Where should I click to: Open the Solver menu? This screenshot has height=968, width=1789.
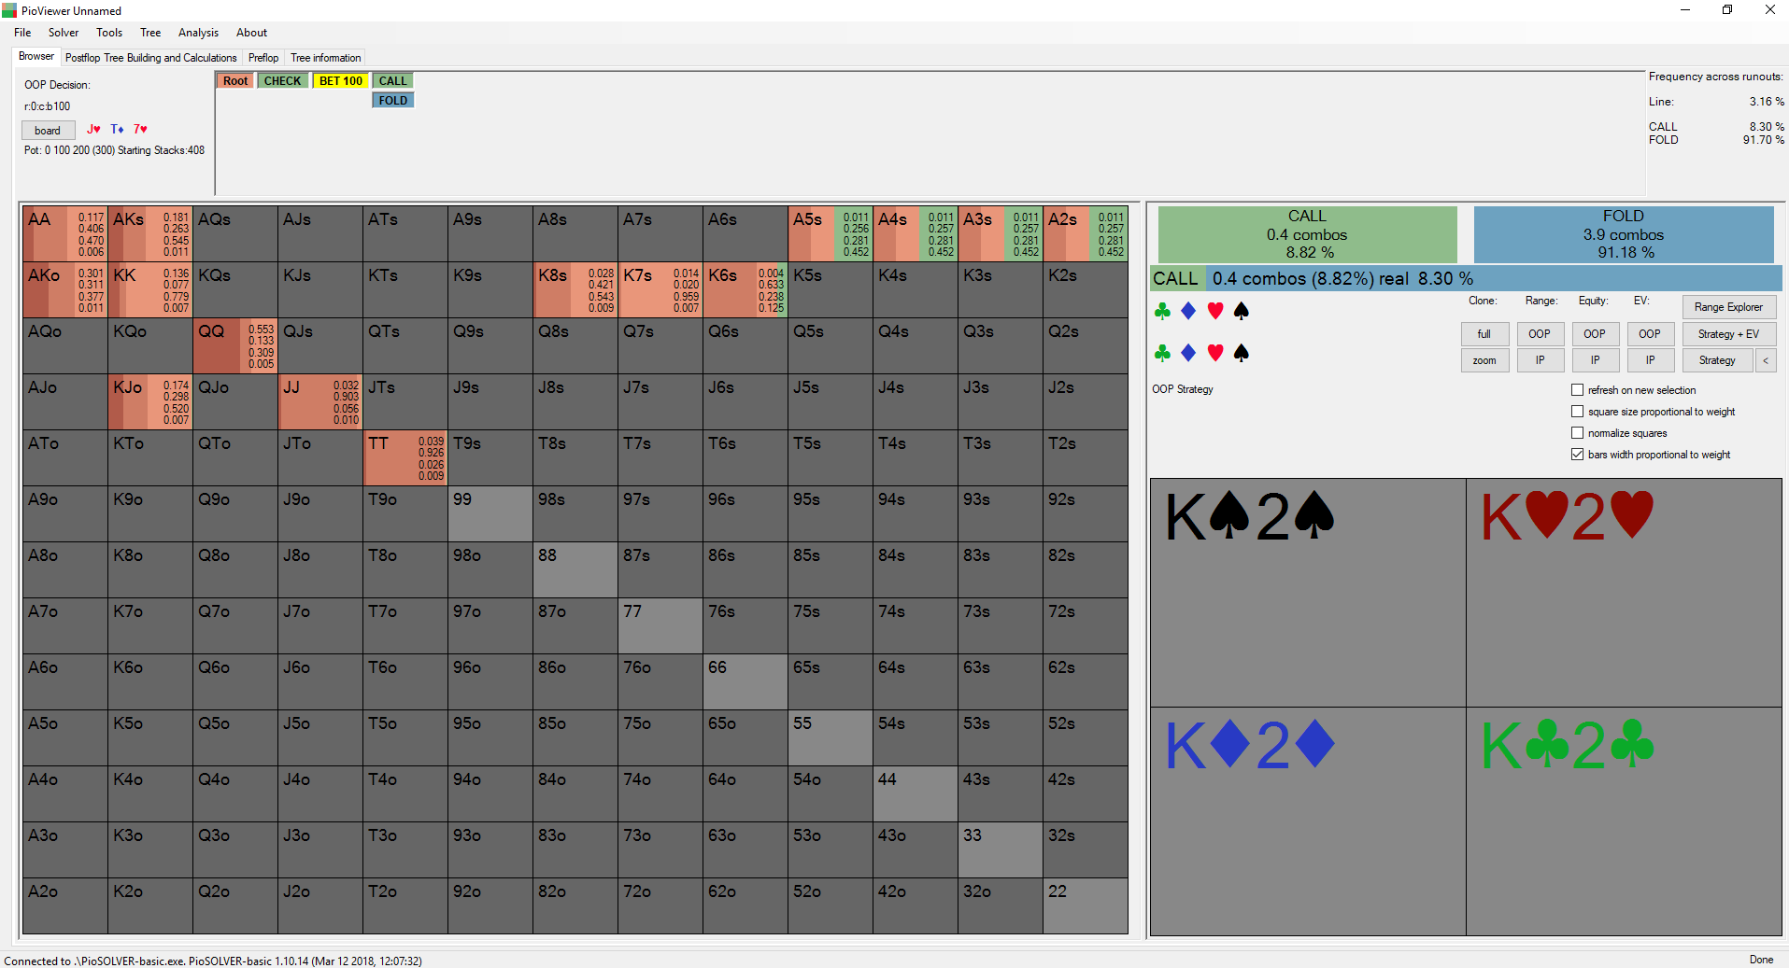[64, 33]
